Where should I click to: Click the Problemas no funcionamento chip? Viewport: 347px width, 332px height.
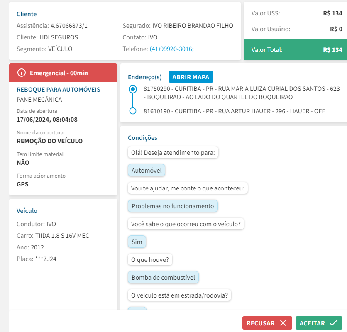click(173, 206)
